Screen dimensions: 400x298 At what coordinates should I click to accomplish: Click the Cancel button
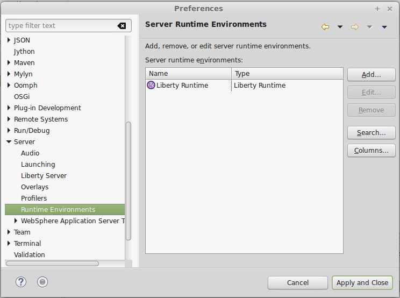click(298, 283)
